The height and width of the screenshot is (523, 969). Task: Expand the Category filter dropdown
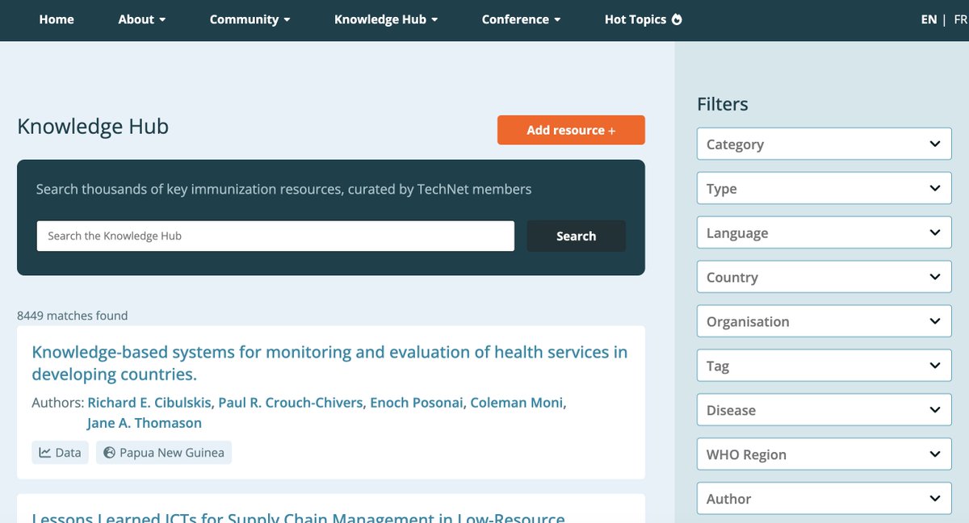tap(824, 144)
